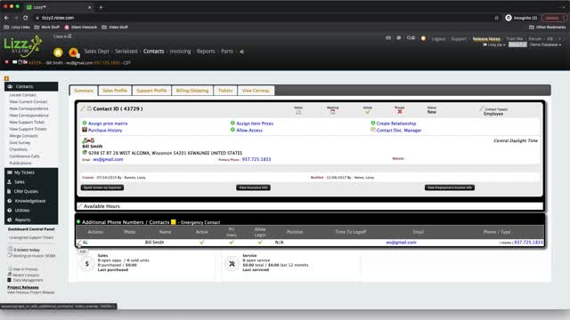The width and height of the screenshot is (570, 320).
Task: Click the Purchase History icon
Action: click(x=85, y=130)
